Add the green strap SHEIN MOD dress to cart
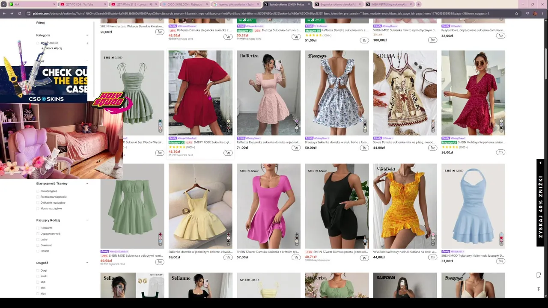 pos(160,153)
